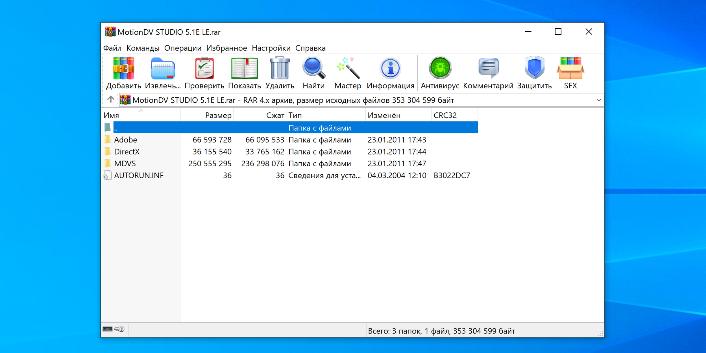Select the Защитить (Protect) shield icon

(x=535, y=69)
